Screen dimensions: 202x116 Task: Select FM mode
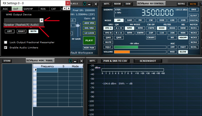140,20
